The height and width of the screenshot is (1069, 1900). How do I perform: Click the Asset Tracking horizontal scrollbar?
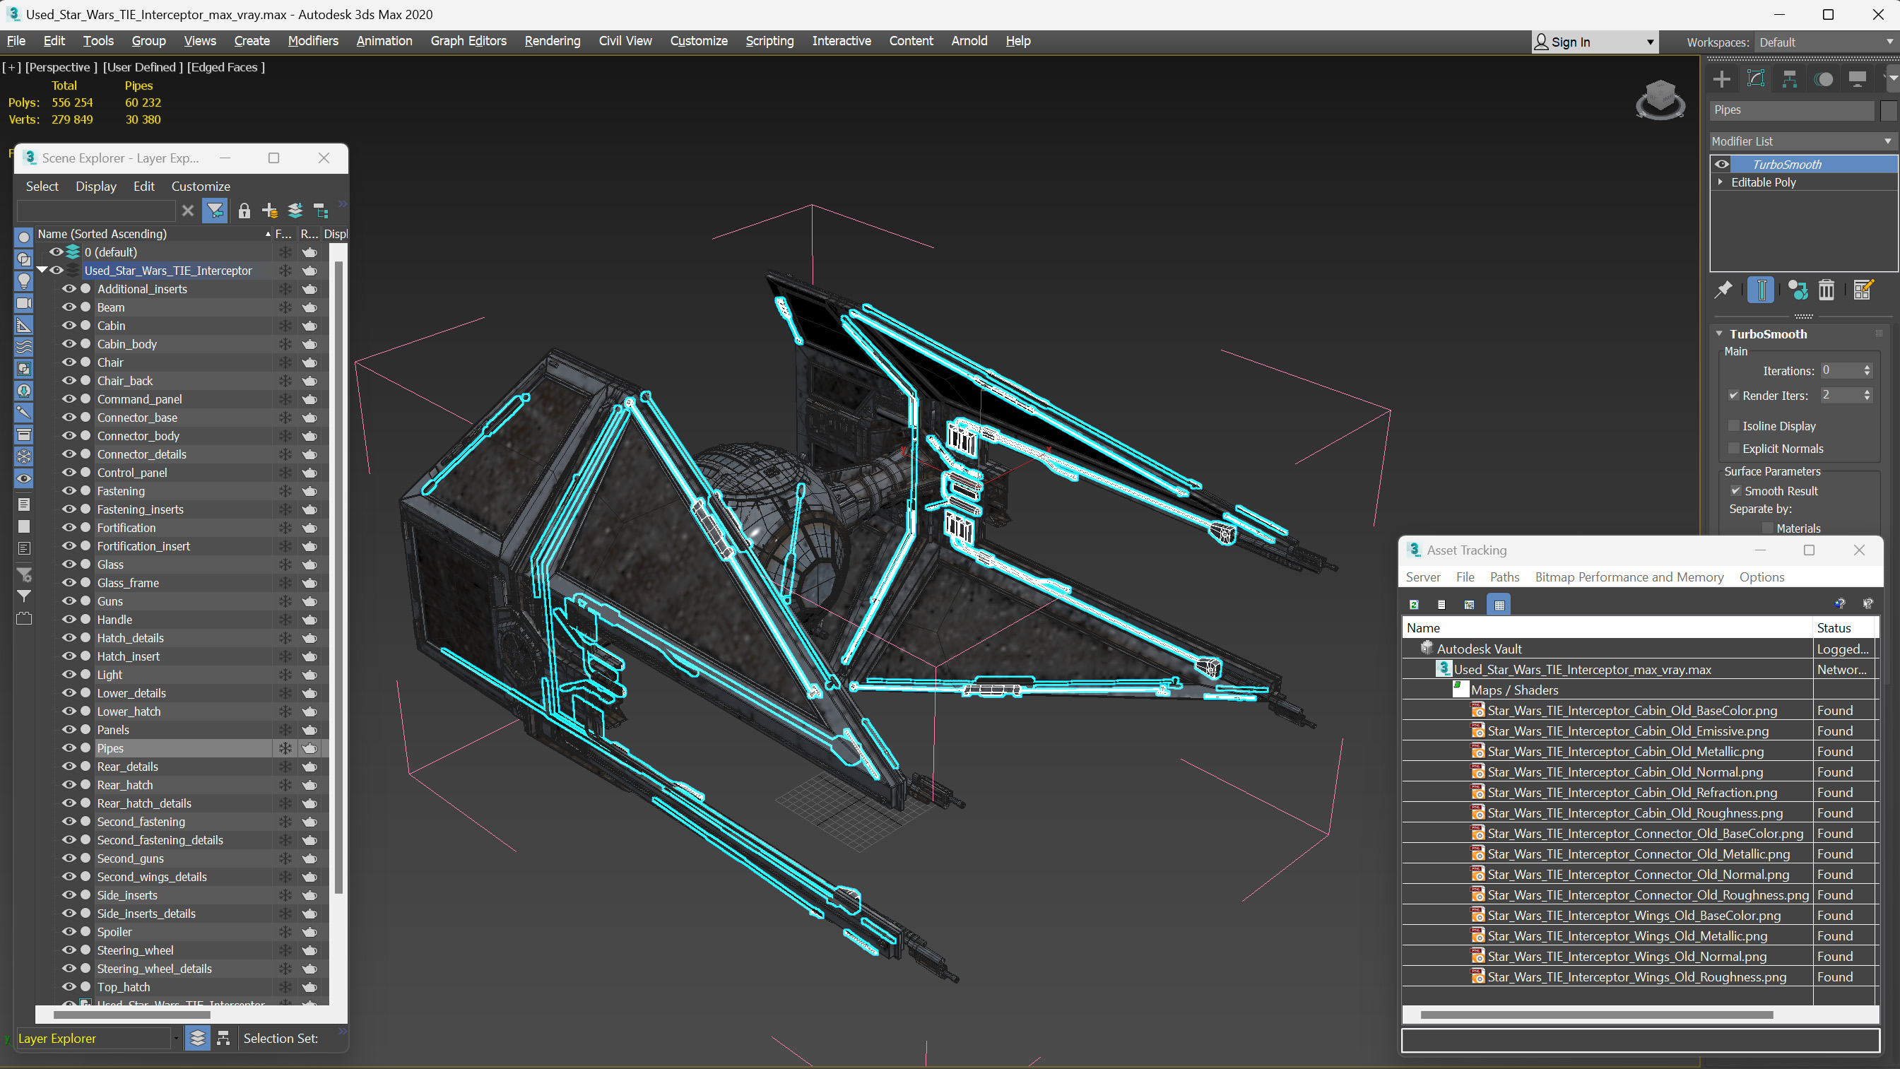tap(1597, 1015)
